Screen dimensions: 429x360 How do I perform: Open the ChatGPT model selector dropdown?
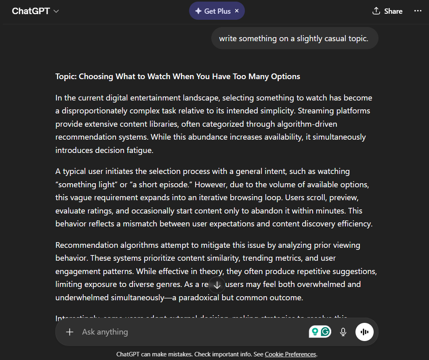(x=35, y=11)
